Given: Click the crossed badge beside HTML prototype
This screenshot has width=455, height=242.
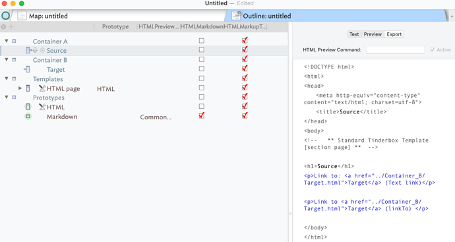Looking at the screenshot, I should 42,107.
